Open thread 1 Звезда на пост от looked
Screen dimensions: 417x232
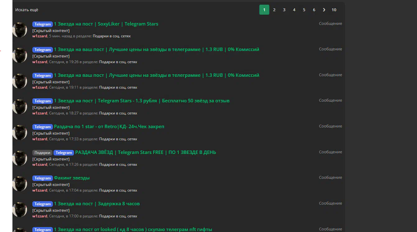click(x=133, y=230)
